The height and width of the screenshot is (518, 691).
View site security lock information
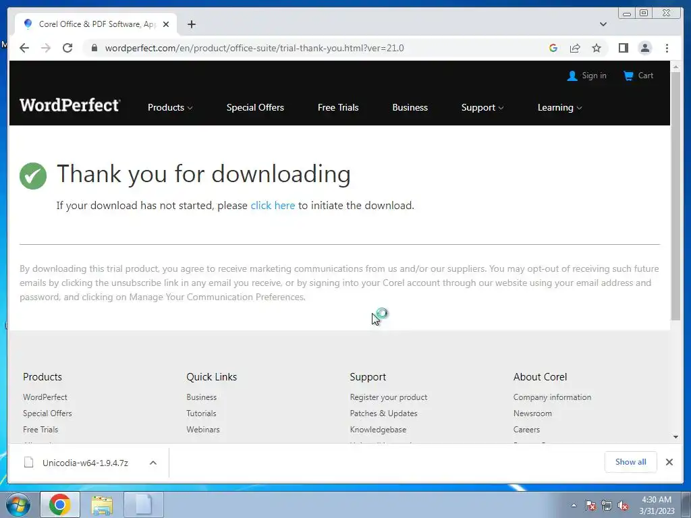(x=94, y=48)
